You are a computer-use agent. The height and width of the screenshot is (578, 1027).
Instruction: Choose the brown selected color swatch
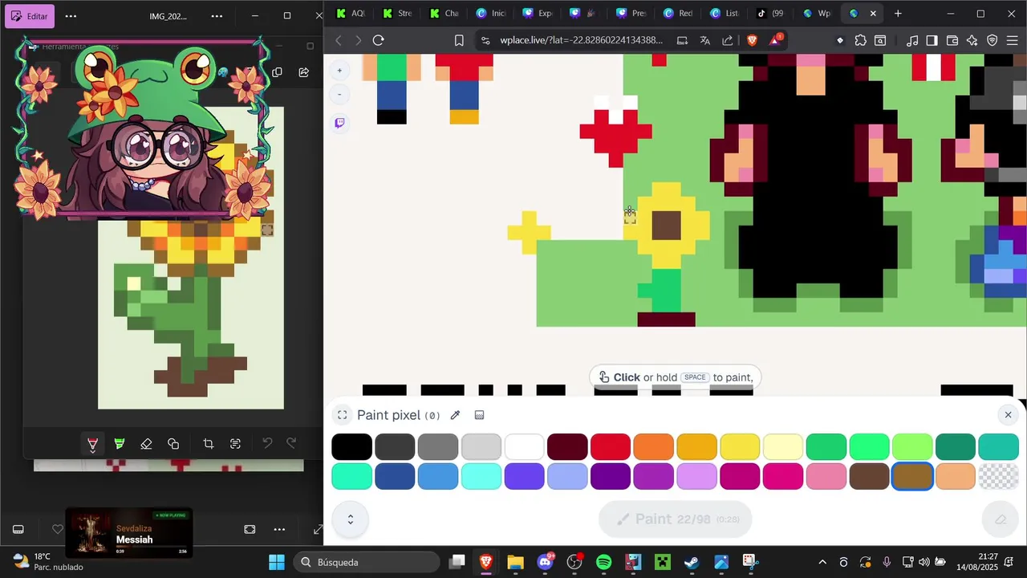point(912,476)
